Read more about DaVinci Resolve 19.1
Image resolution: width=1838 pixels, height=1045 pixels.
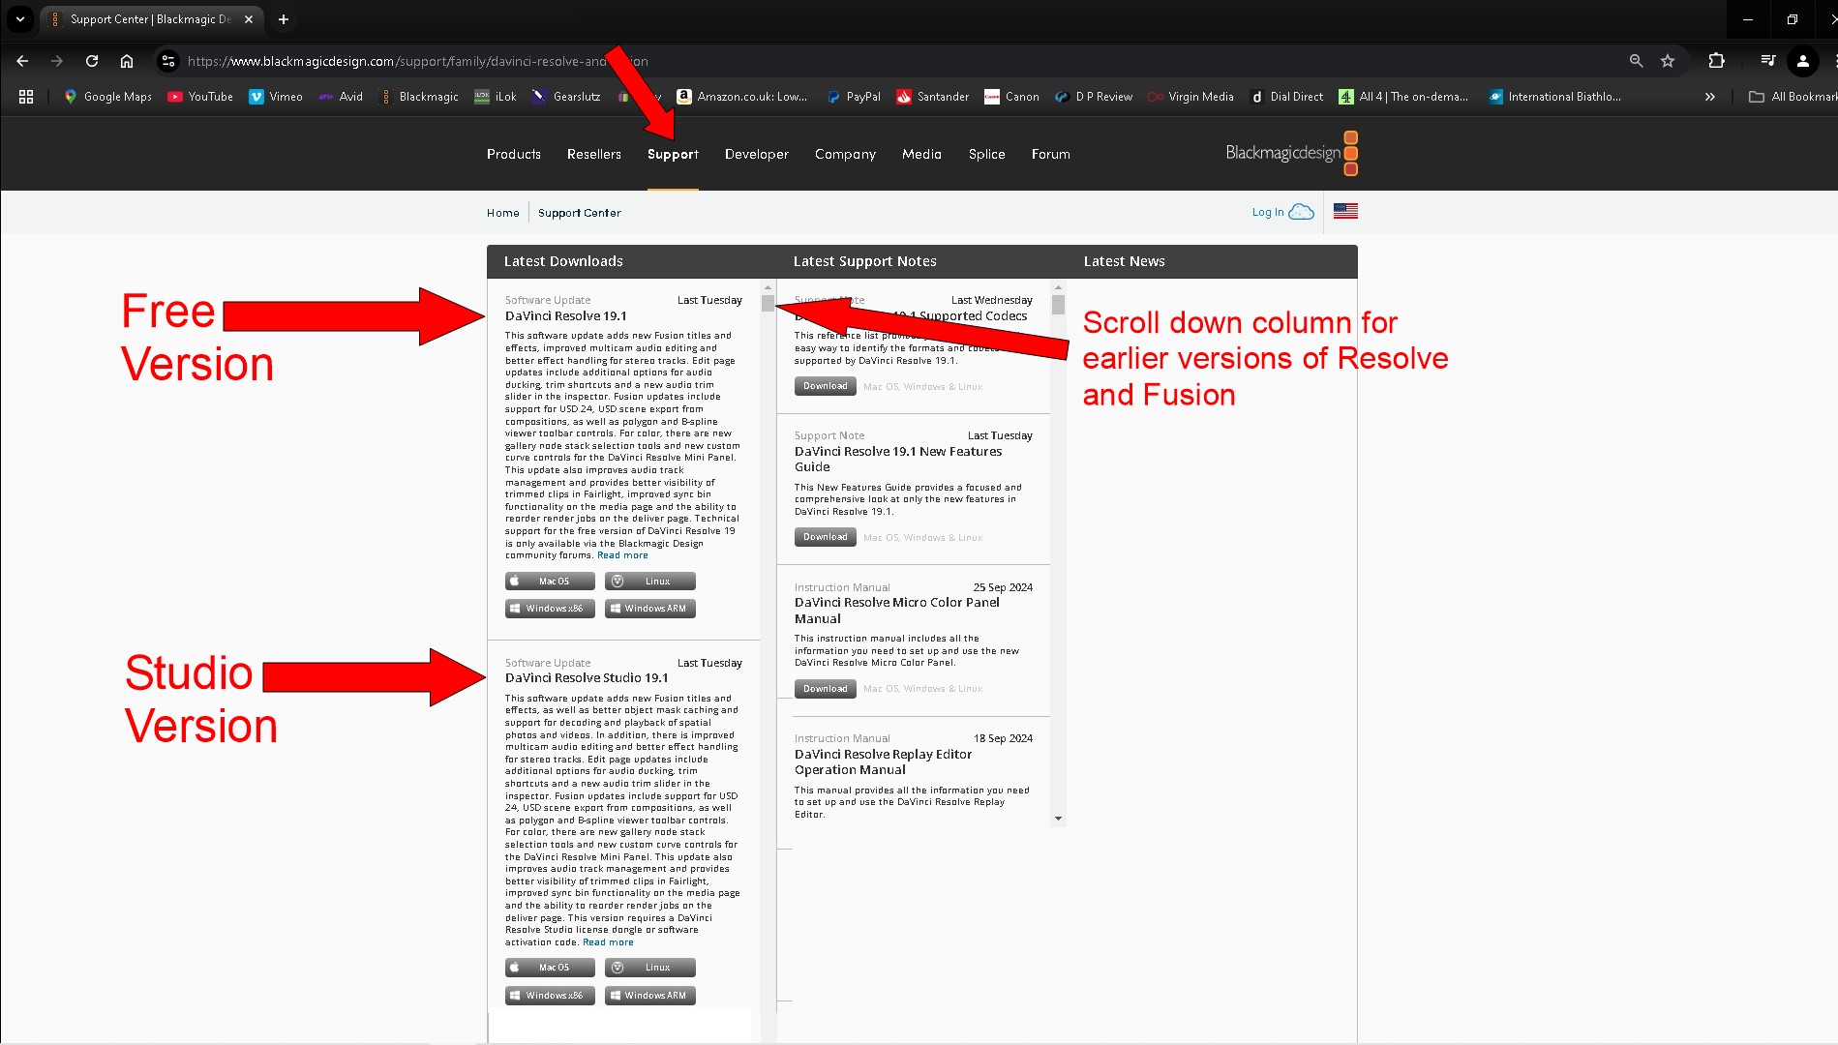622,555
